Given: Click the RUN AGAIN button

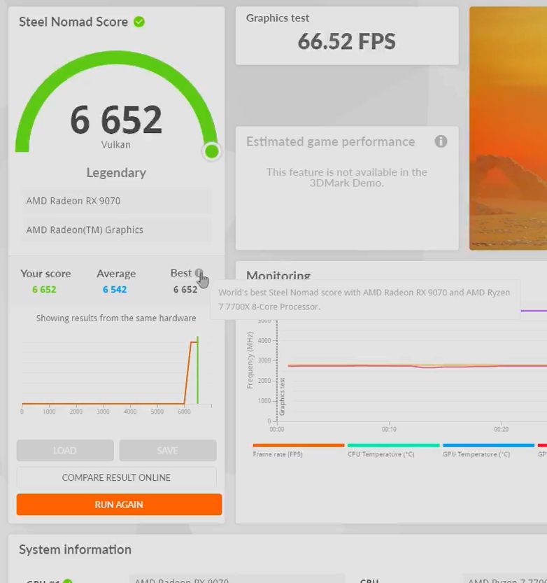Looking at the screenshot, I should [119, 505].
